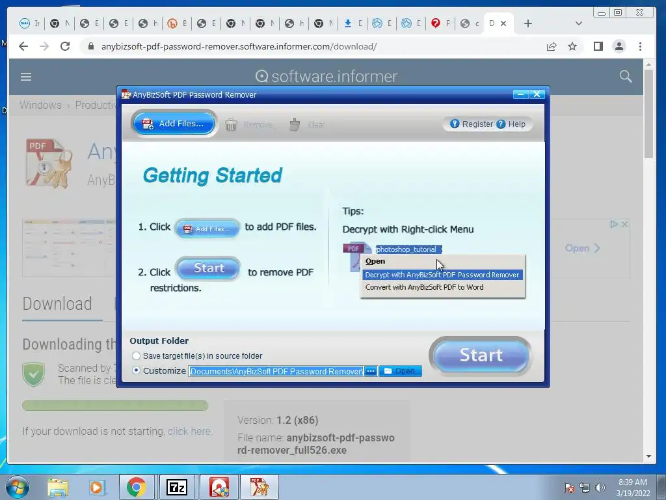Close the active Chrome tab

click(x=503, y=23)
